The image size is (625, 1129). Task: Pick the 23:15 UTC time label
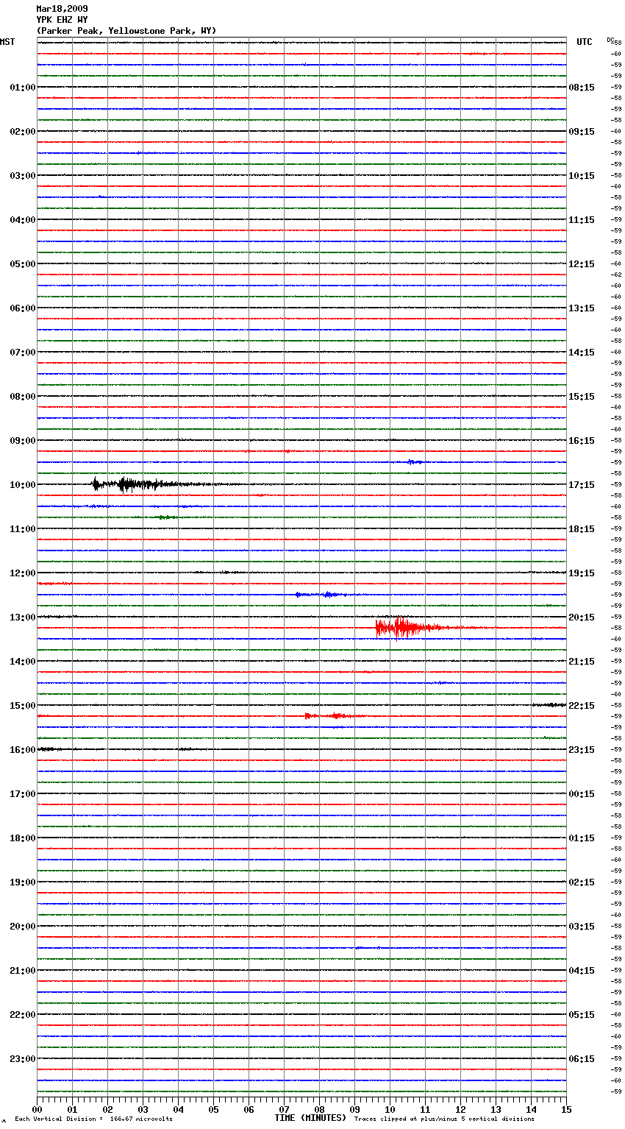tap(582, 750)
